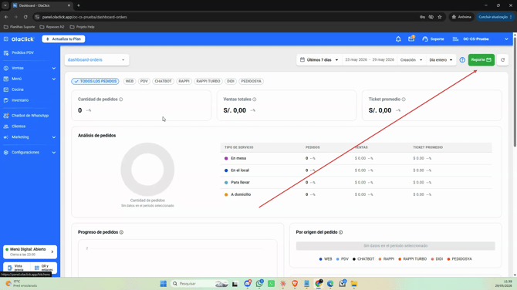Screen dimensions: 517x290
Task: Select the RAPPI filter chip
Action: (184, 81)
